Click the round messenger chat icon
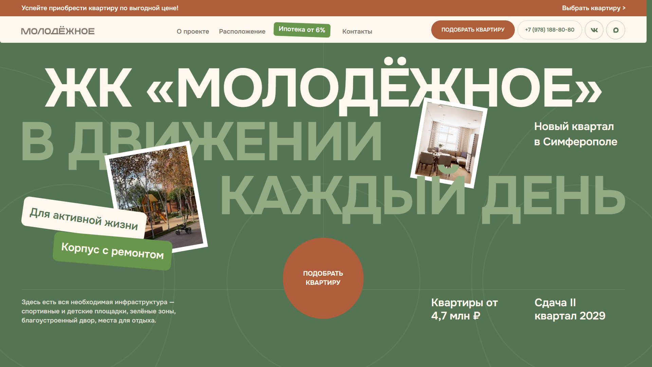 pyautogui.click(x=615, y=30)
